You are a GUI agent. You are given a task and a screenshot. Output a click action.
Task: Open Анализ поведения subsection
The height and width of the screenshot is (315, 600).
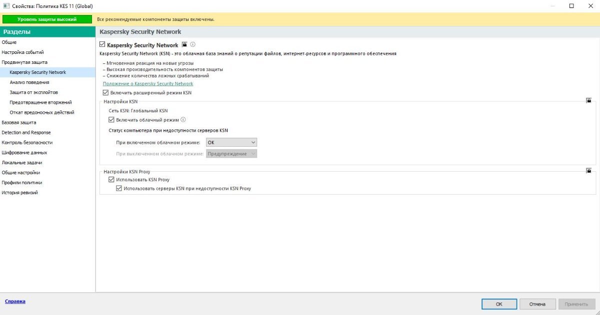29,82
